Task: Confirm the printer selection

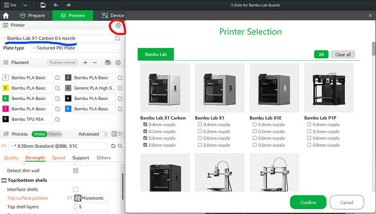Action: (x=308, y=202)
